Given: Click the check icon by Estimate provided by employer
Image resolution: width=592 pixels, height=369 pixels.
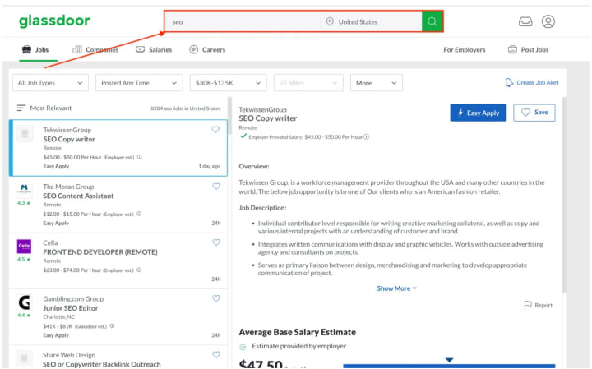Looking at the screenshot, I should coord(243,346).
